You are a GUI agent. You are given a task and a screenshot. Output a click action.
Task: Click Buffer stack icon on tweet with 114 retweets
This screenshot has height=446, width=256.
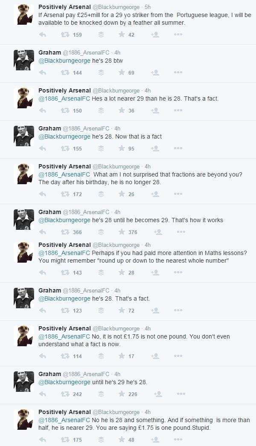[101, 356]
